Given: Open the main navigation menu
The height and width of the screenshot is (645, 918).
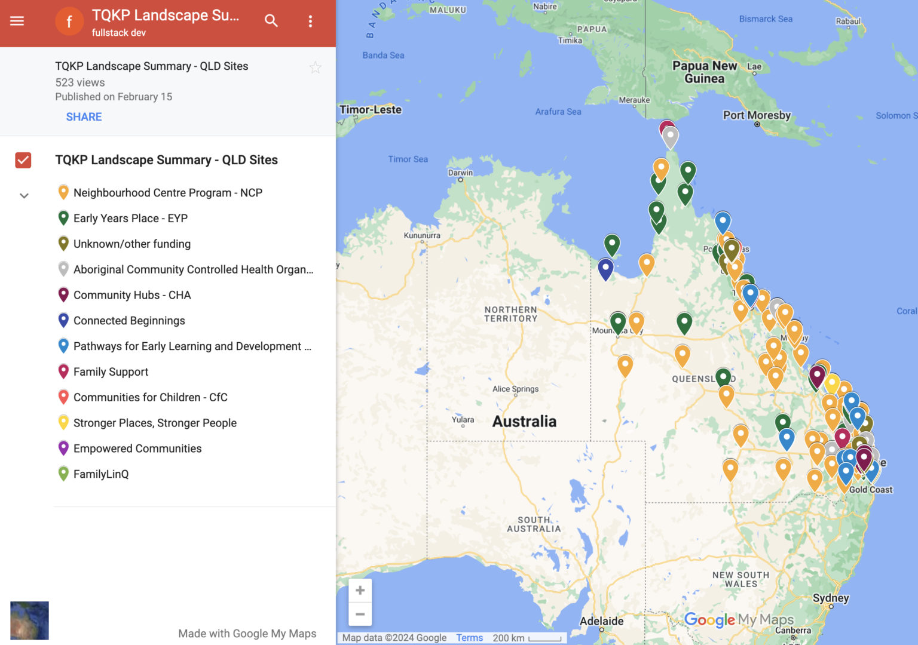Looking at the screenshot, I should (17, 21).
